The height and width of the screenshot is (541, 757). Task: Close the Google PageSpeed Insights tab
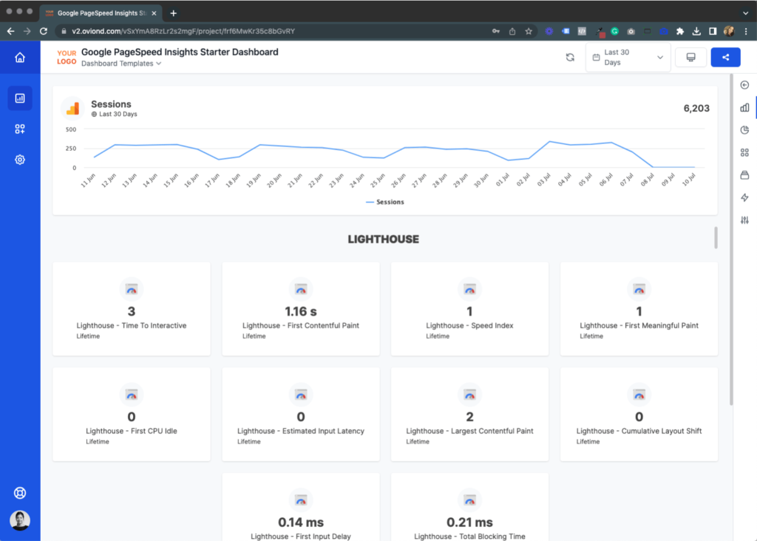point(154,13)
